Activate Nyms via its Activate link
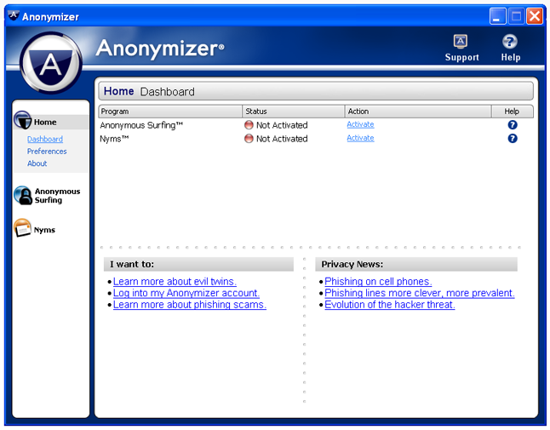This screenshot has width=550, height=430. [360, 138]
